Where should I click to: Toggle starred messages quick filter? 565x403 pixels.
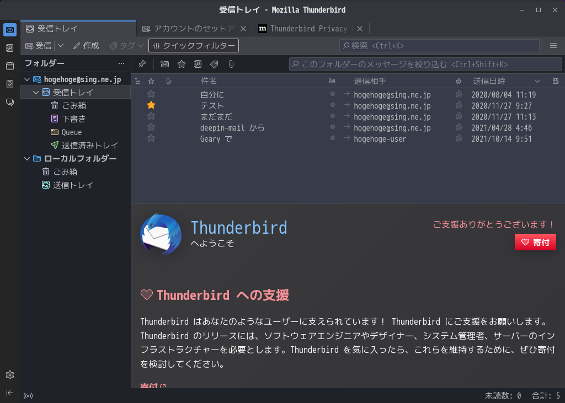point(182,64)
